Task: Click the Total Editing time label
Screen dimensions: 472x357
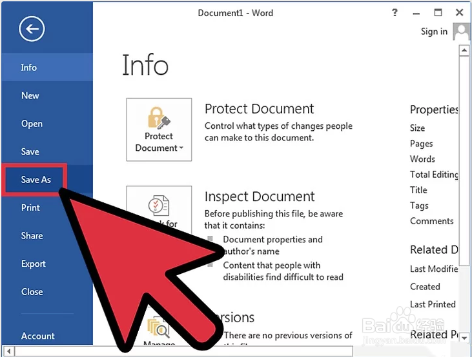Action: (x=434, y=175)
